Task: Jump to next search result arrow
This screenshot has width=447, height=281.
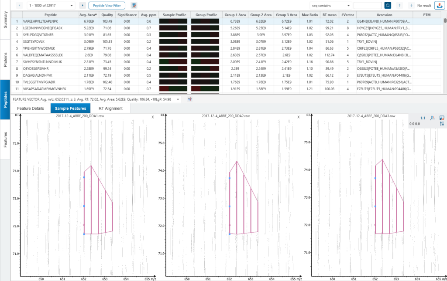Action: (x=411, y=5)
